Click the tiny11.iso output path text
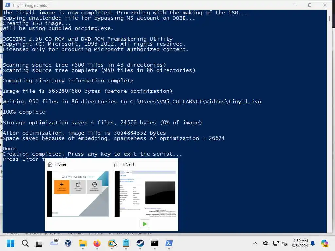335x251 pixels. point(196,102)
